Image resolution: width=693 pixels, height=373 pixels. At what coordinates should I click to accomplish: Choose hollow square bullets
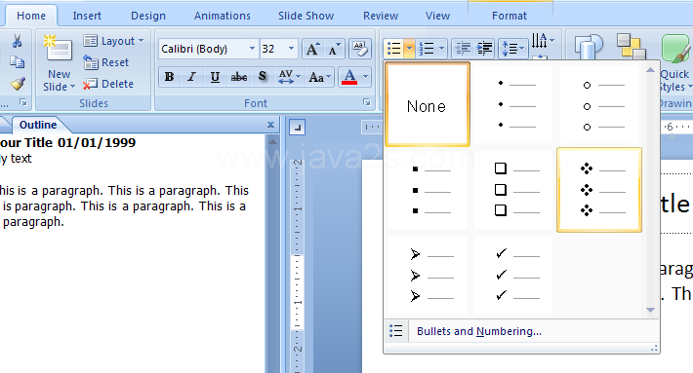513,190
